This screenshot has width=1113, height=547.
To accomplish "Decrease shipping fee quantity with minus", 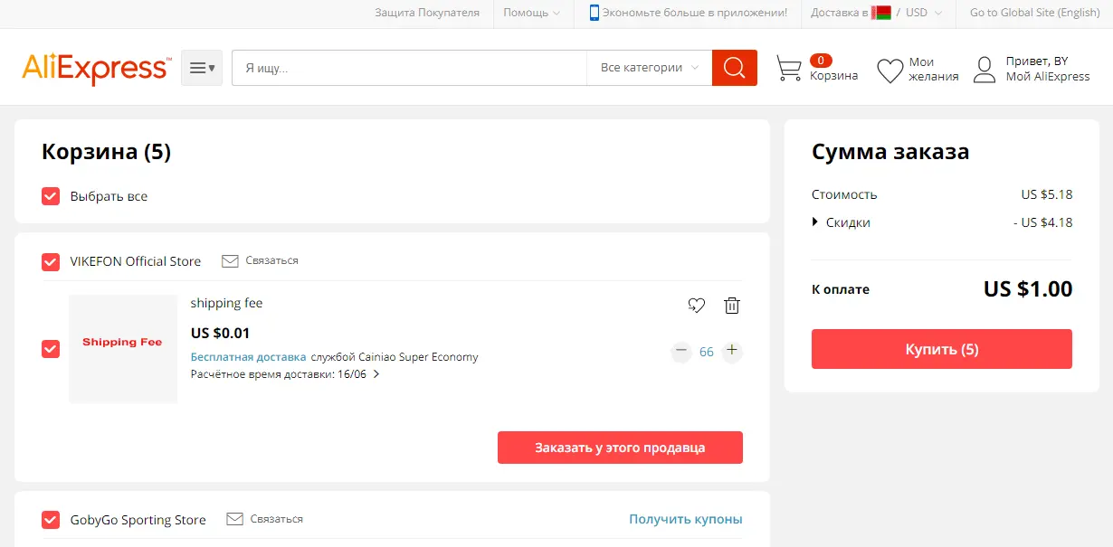I will (x=681, y=351).
